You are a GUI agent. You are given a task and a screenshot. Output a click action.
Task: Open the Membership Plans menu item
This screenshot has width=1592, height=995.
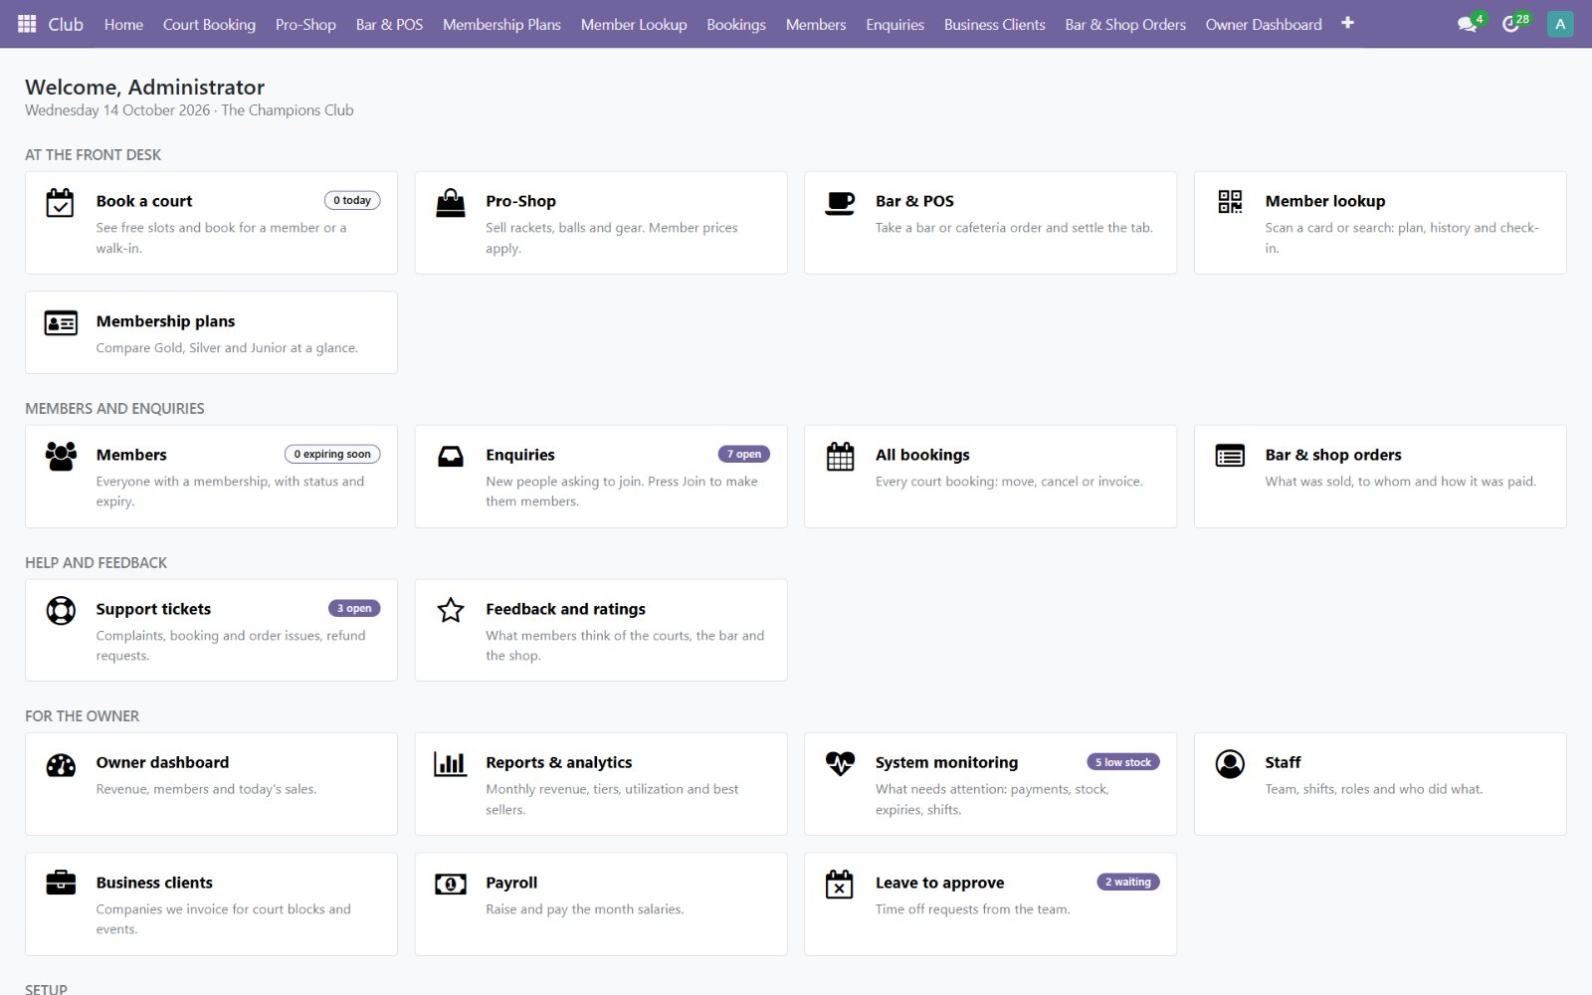pyautogui.click(x=501, y=24)
